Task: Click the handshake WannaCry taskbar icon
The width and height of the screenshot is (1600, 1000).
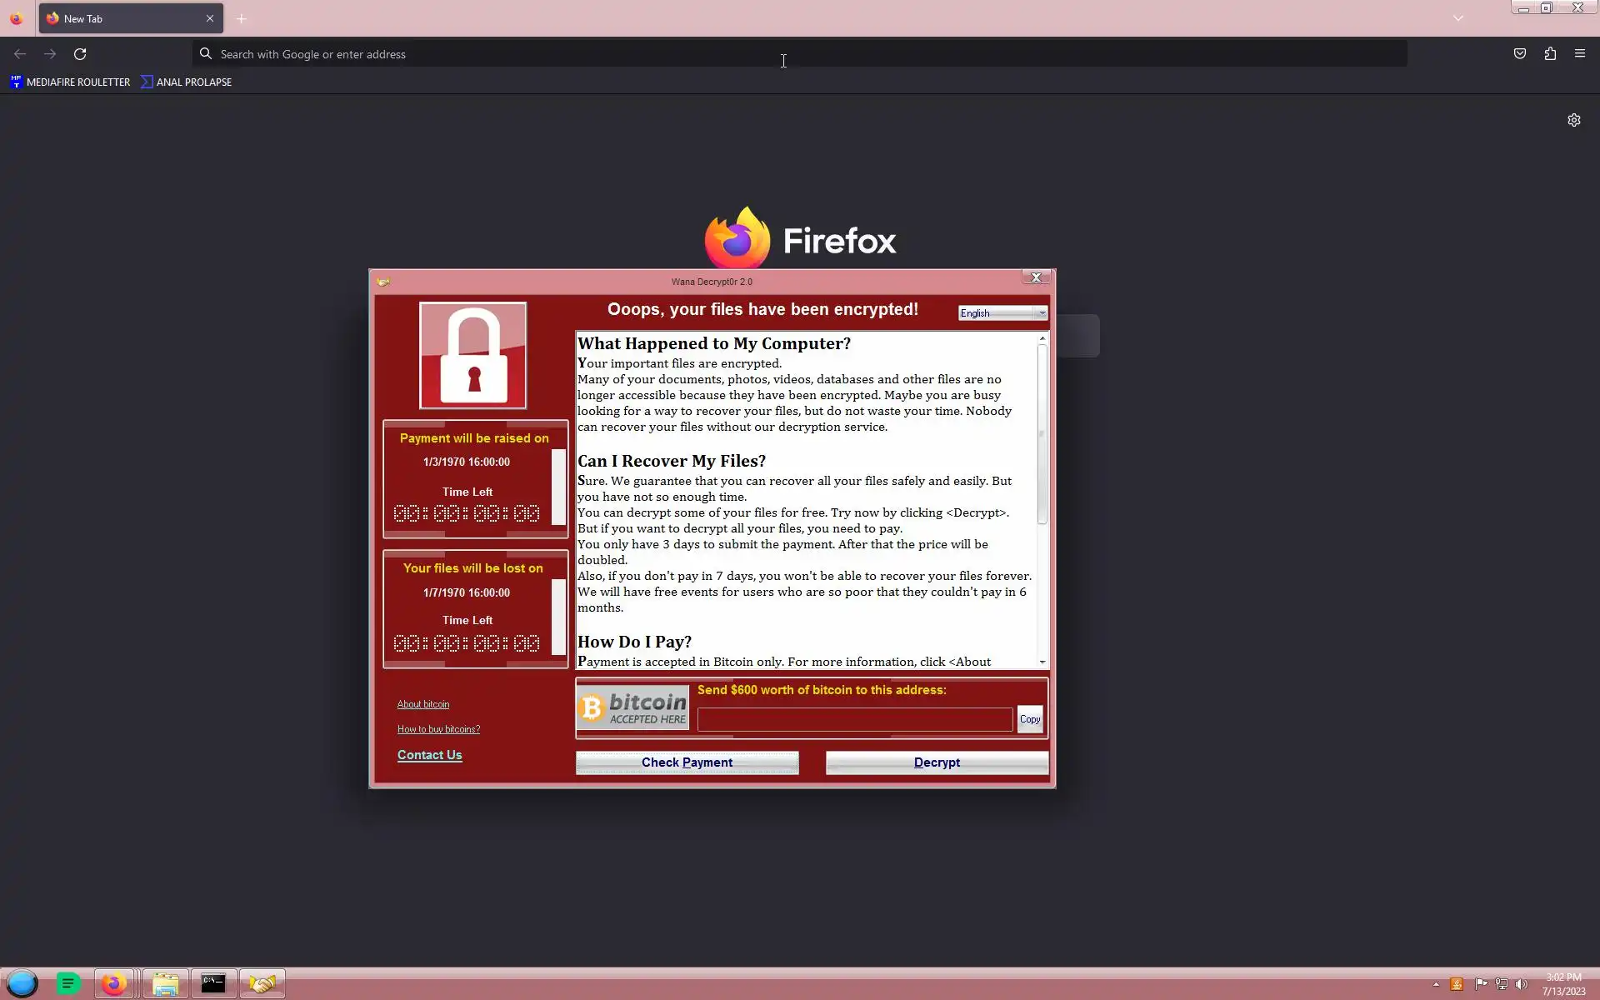Action: click(x=262, y=984)
